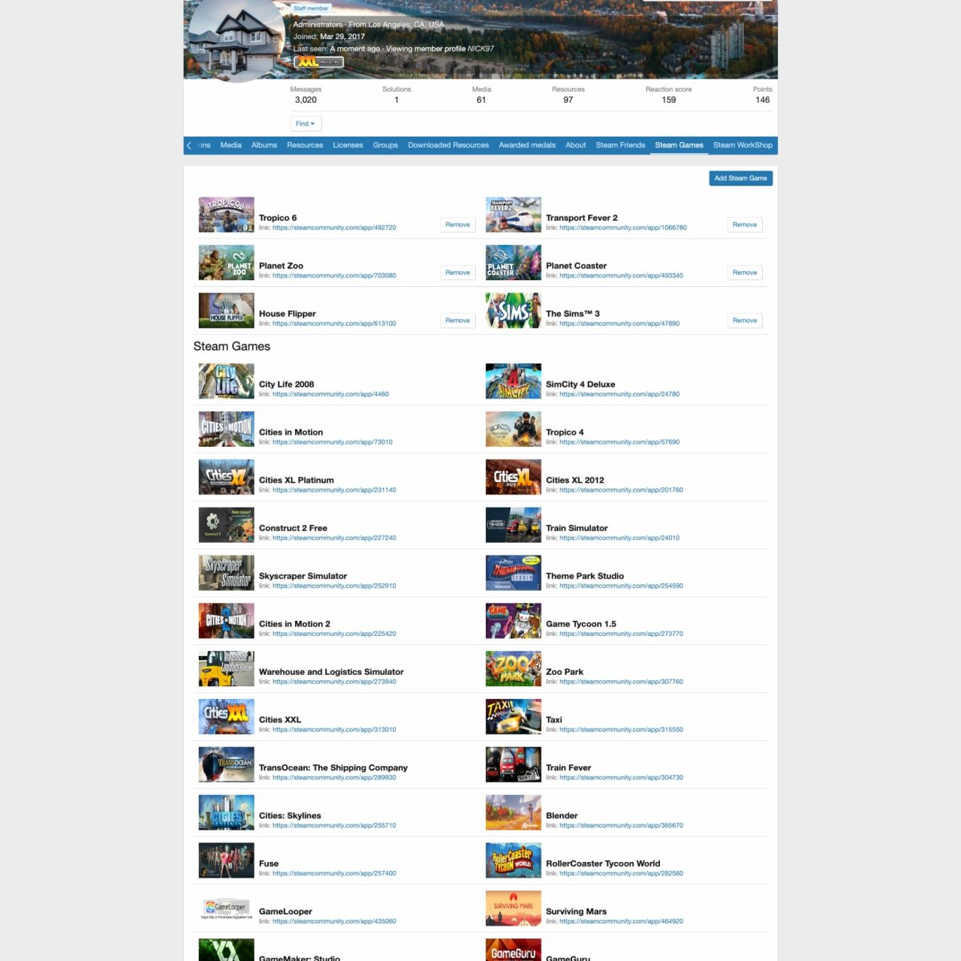This screenshot has height=961, width=961.
Task: Remove Transport Fever 2 from the list
Action: pos(744,224)
